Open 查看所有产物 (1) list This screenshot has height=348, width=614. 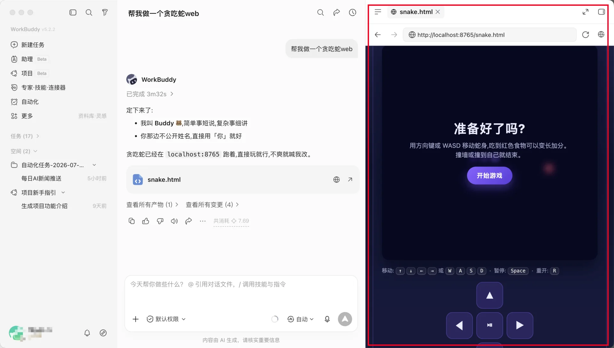coord(152,205)
